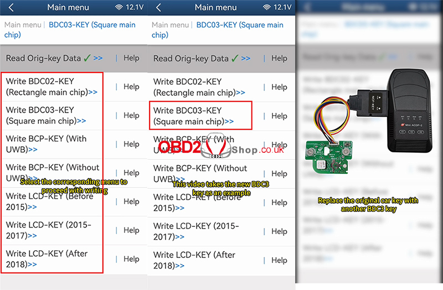Open Help for LCD-KEY After 2018, middle screen

pos(279,260)
